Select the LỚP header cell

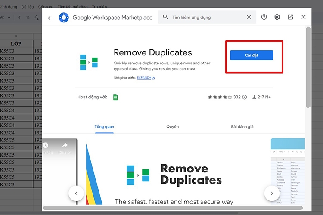[16, 43]
